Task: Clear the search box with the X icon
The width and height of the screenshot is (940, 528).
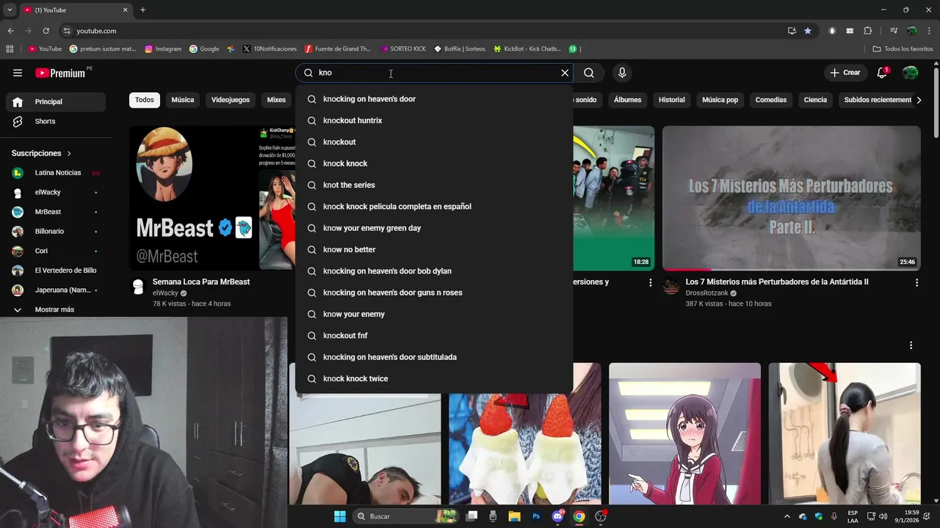Action: click(565, 73)
